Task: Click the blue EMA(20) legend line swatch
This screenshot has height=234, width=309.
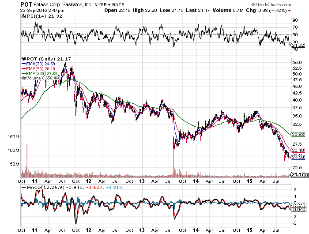Action: click(x=23, y=64)
